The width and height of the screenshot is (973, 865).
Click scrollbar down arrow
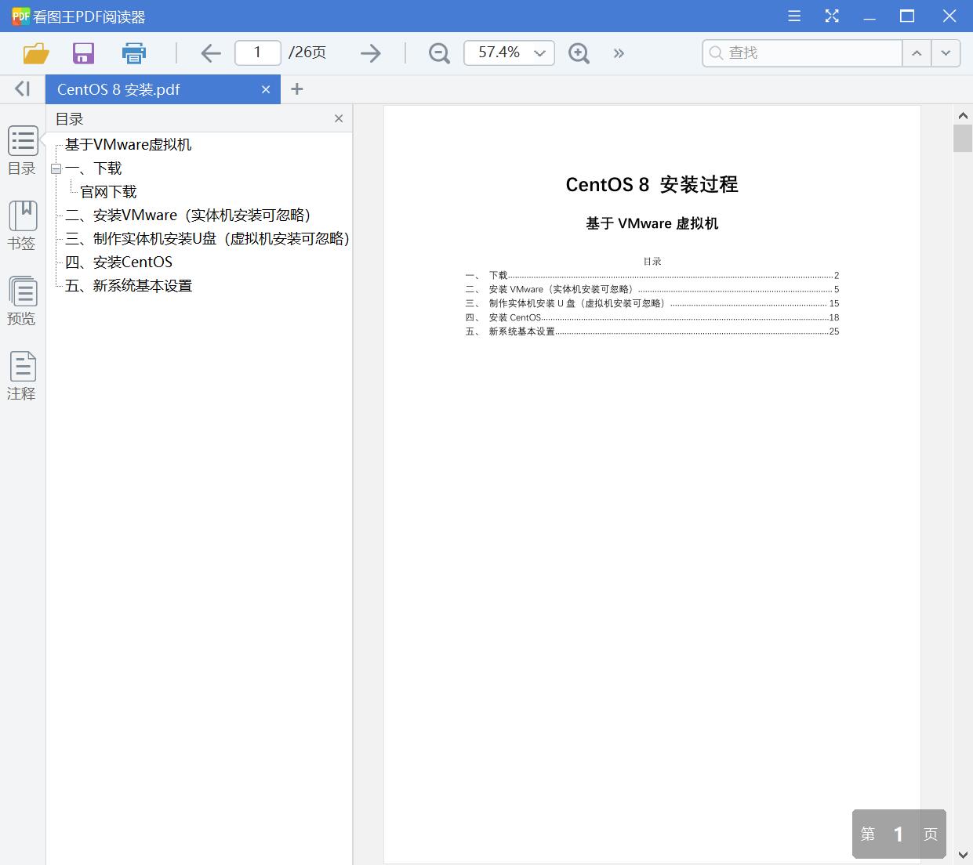[x=963, y=855]
